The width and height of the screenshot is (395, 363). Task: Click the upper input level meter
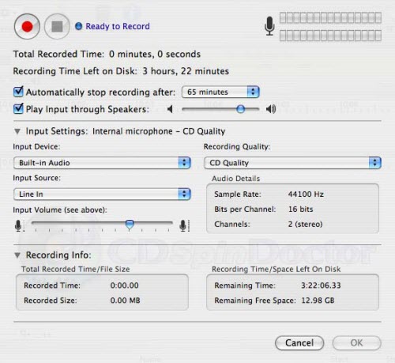(330, 18)
